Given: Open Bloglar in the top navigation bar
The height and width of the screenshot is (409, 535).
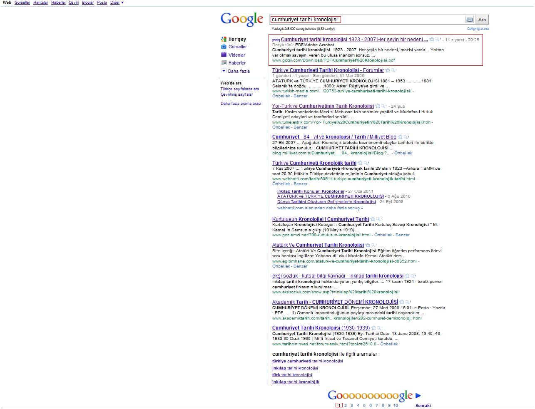Looking at the screenshot, I should coord(88,2).
